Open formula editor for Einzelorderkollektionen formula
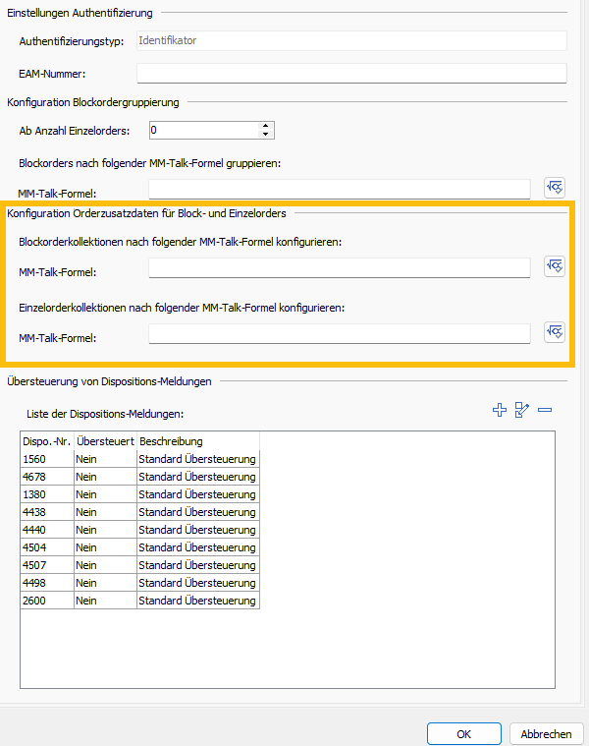 coord(556,333)
